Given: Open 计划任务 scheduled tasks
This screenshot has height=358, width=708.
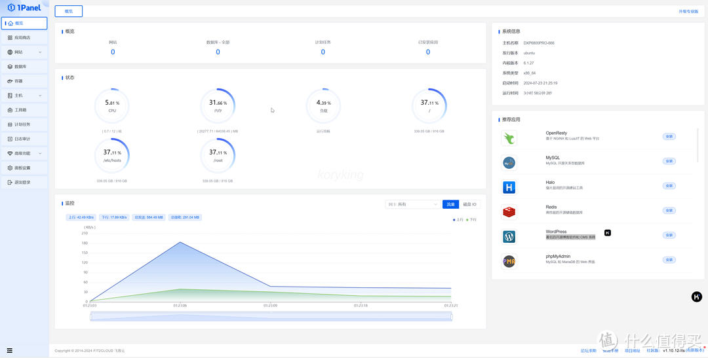Looking at the screenshot, I should 22,124.
